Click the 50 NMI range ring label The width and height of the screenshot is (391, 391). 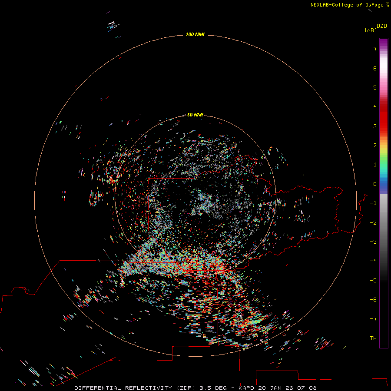195,115
